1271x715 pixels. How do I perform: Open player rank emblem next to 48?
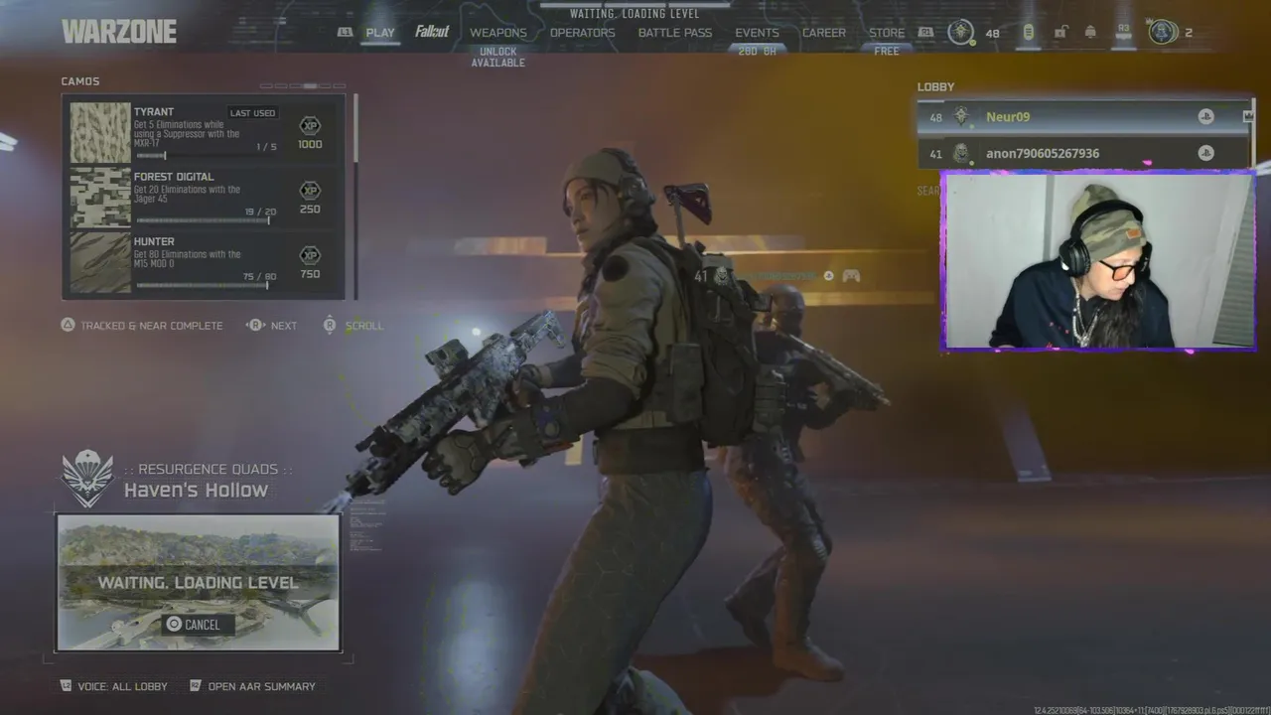click(960, 32)
